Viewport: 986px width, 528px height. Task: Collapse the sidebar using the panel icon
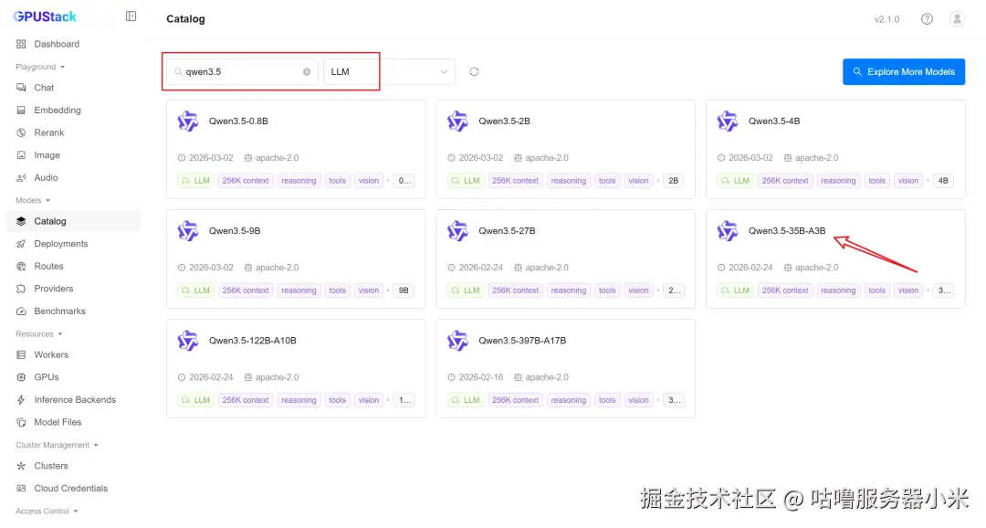131,16
